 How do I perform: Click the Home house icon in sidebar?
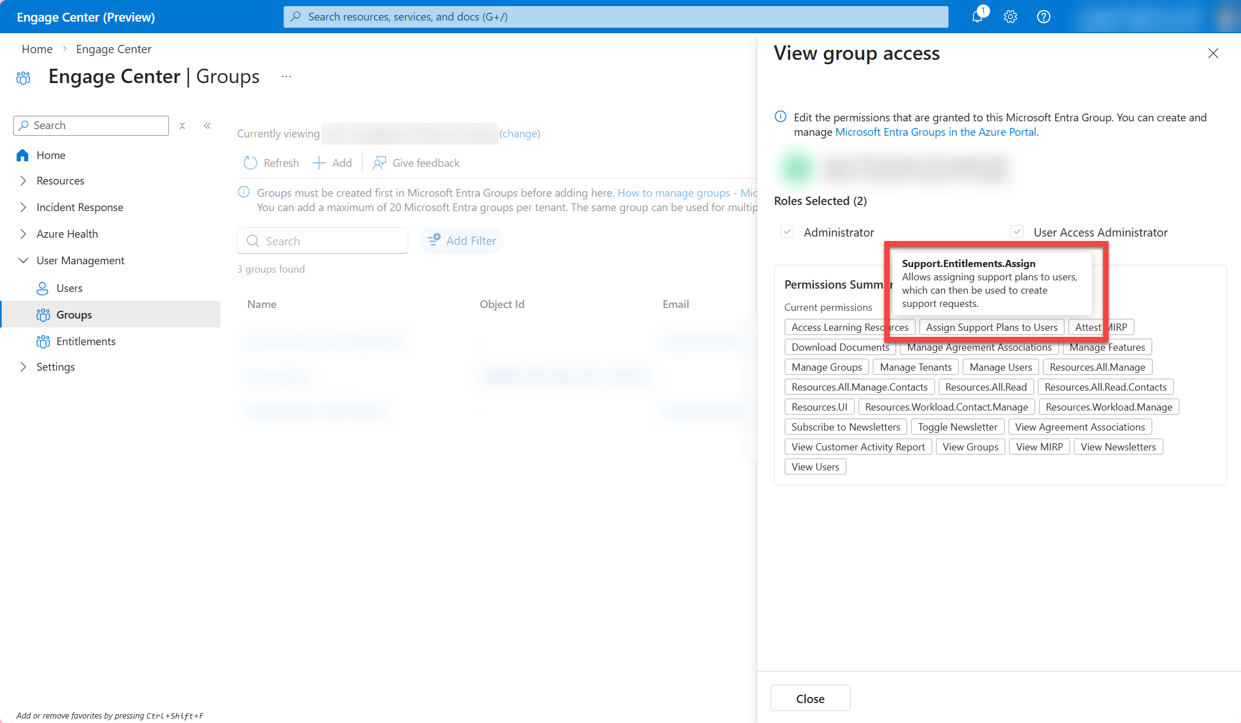[23, 155]
